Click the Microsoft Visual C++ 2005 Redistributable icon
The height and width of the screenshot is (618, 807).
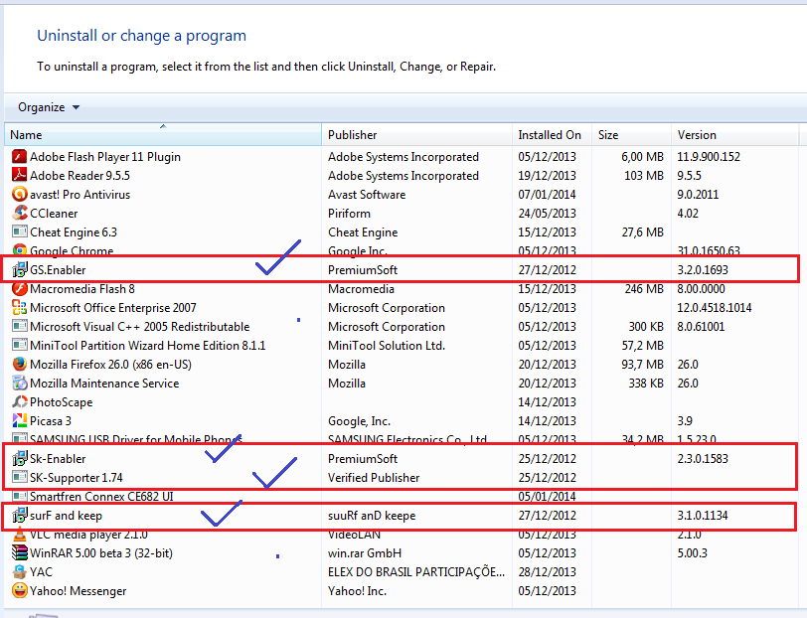point(20,327)
